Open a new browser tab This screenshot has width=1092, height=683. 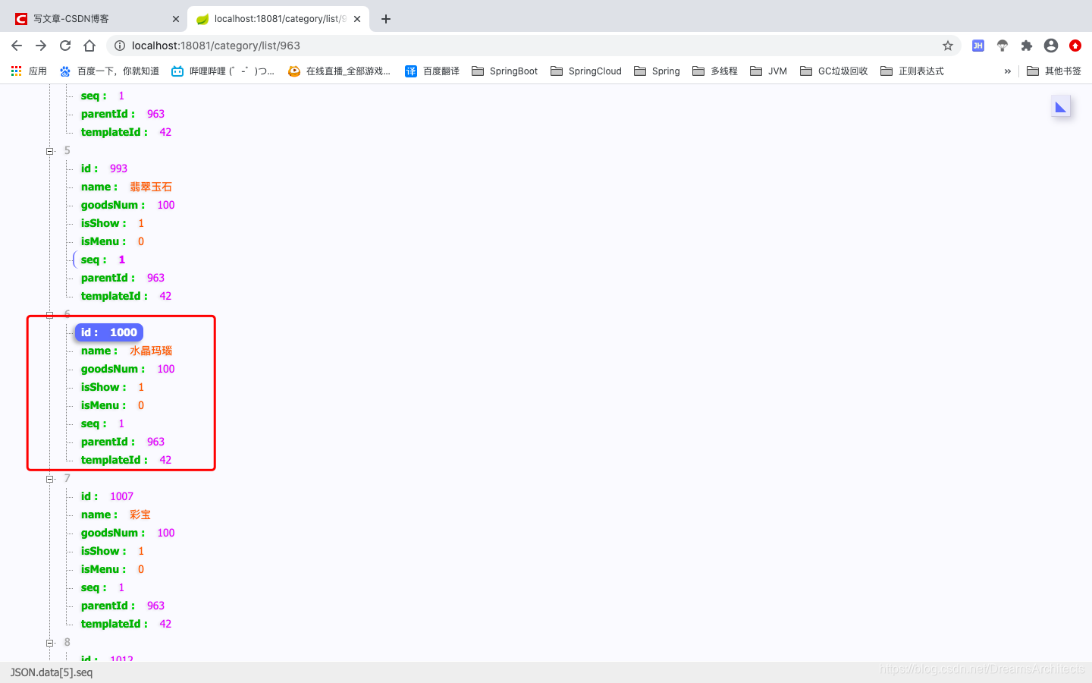click(x=386, y=19)
